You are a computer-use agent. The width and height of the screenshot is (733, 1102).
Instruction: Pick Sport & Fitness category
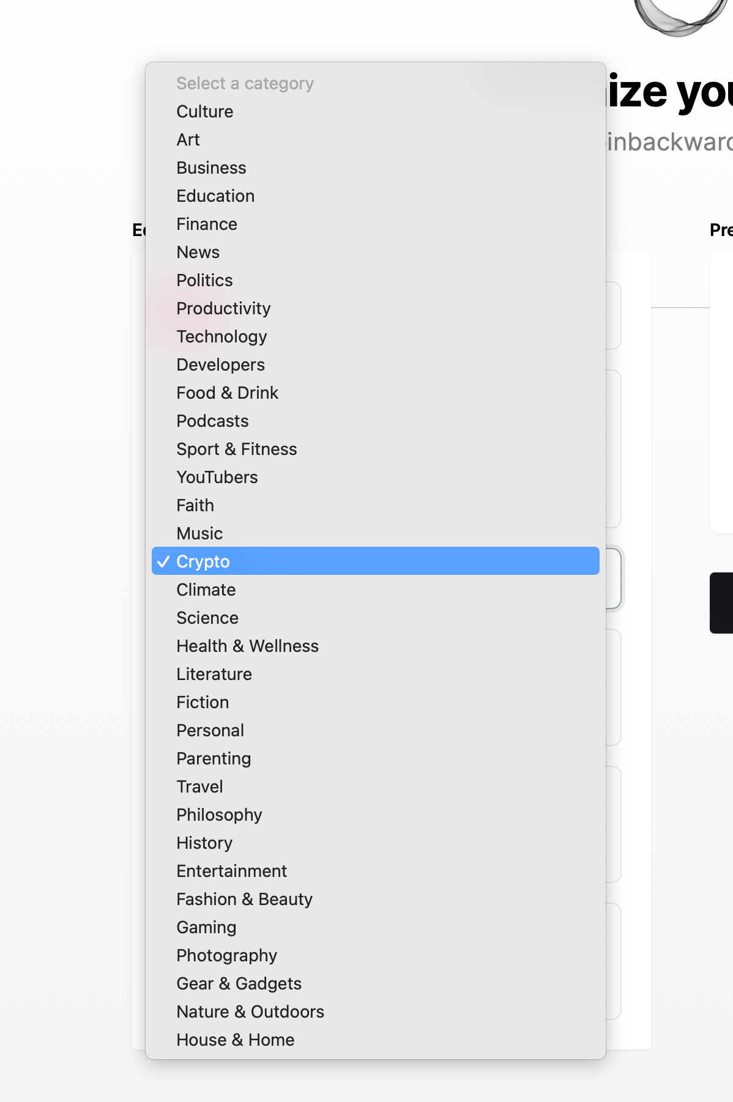(x=375, y=449)
